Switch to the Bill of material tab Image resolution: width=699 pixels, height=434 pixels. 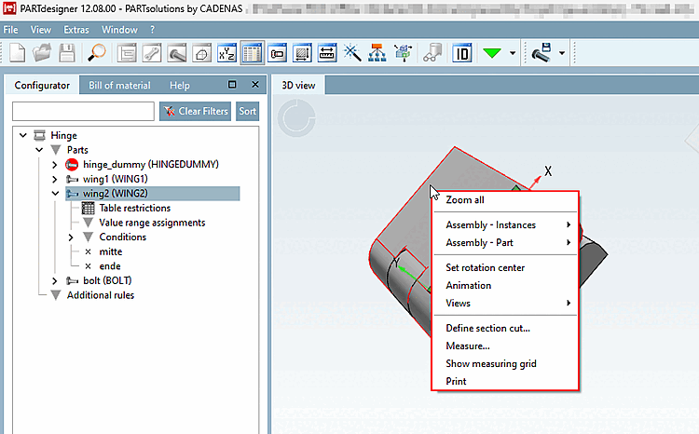pos(119,85)
